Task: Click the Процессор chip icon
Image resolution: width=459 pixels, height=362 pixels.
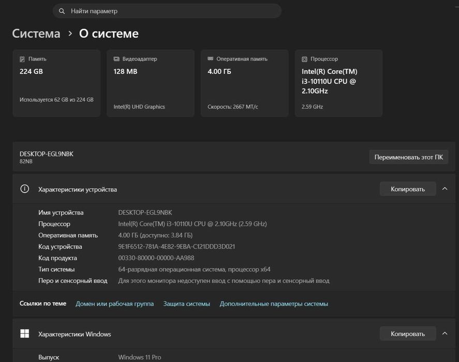Action: coord(304,59)
